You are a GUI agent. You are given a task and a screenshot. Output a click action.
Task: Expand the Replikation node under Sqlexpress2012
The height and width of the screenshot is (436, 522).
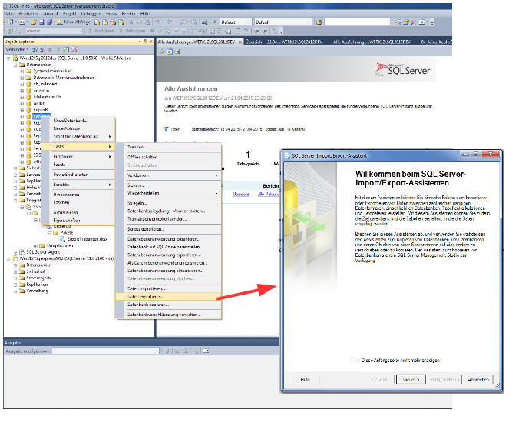pyautogui.click(x=15, y=285)
